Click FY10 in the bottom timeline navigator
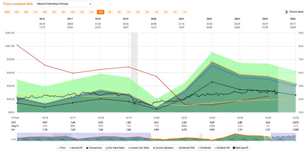This screenshot has height=151, width=307. [86, 139]
